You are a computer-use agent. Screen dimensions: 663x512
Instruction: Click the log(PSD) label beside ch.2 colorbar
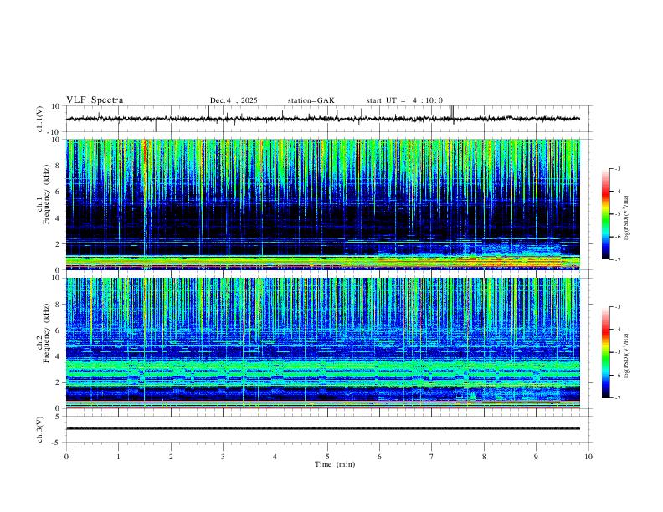point(627,356)
